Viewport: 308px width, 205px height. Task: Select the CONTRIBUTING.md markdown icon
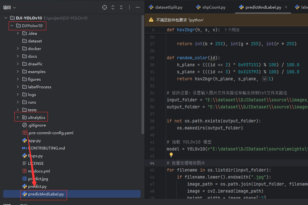tap(25, 148)
